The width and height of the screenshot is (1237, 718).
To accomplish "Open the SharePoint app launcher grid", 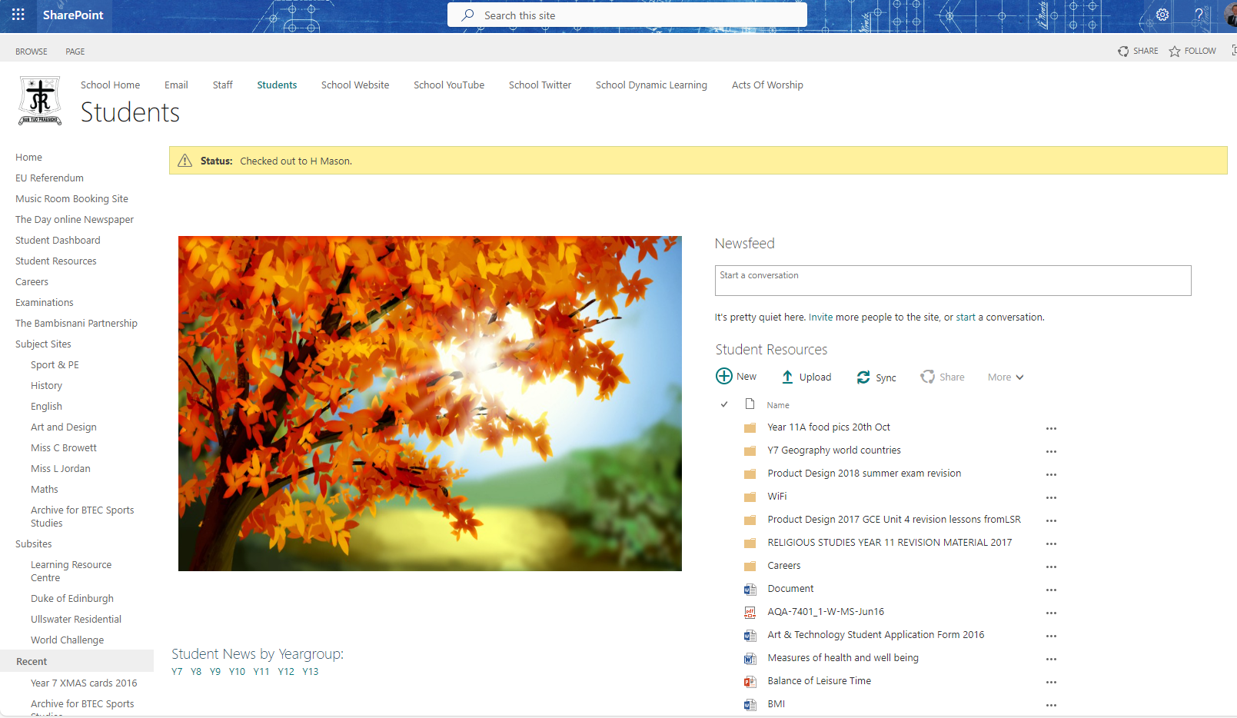I will tap(18, 15).
